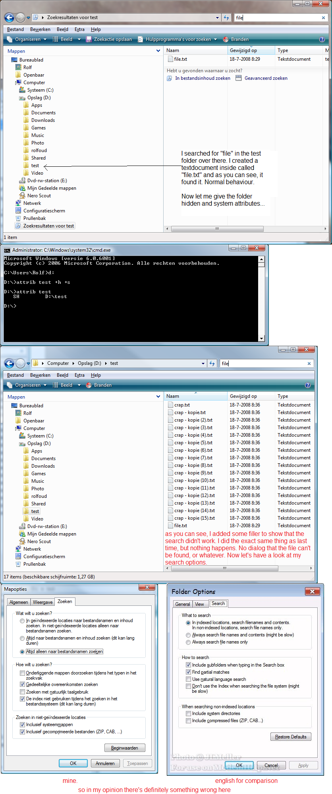The height and width of the screenshot is (794, 332).
Task: Toggle 'Include system directories' checkbox
Action: [x=189, y=713]
